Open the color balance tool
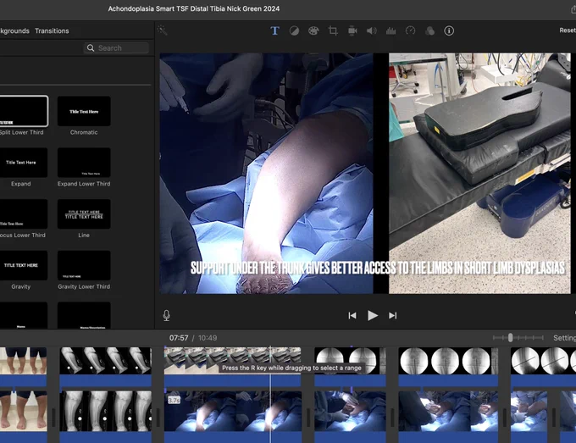Image resolution: width=576 pixels, height=443 pixels. point(294,30)
